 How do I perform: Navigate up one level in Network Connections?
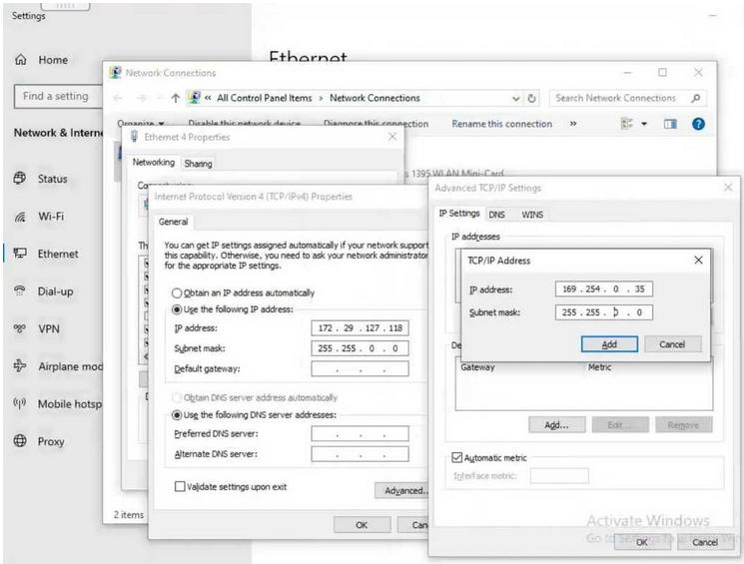[x=176, y=98]
